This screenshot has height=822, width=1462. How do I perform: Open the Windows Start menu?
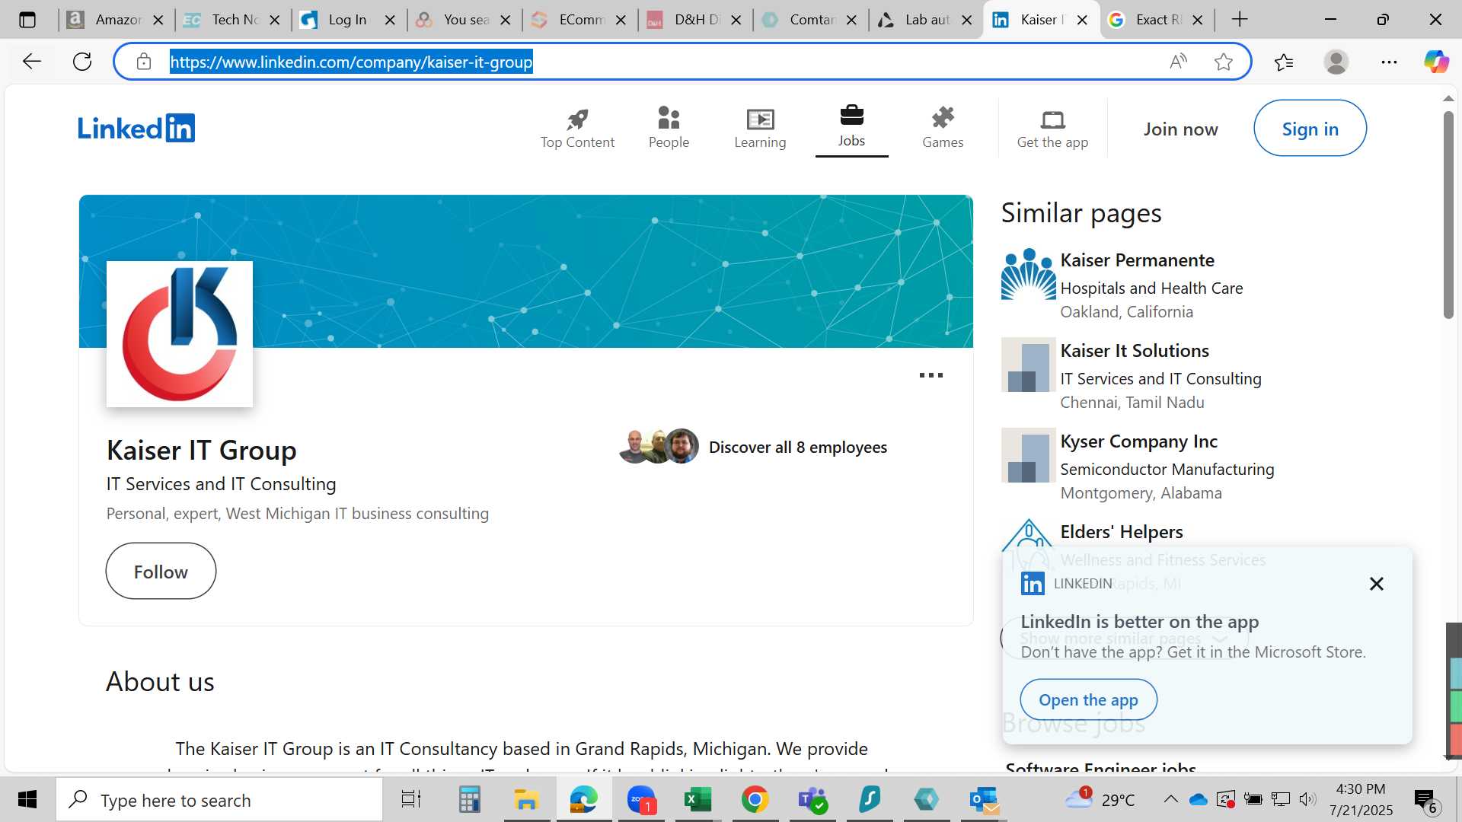27,800
